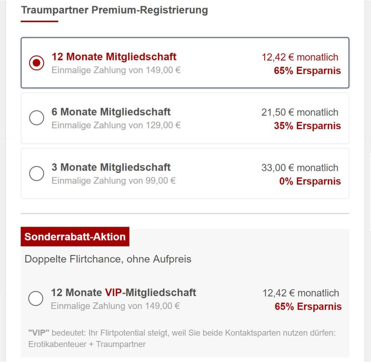Image resolution: width=371 pixels, height=362 pixels.
Task: Choose the 6 Monate Mitgliedschaft plan card
Action: [x=185, y=118]
